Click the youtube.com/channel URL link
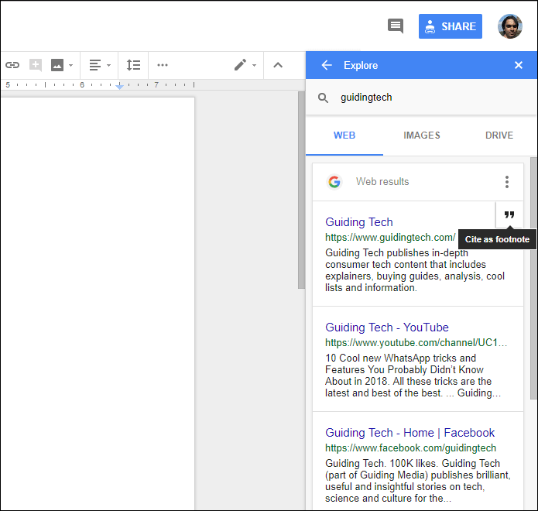Viewport: 538px width, 511px height. (x=416, y=342)
